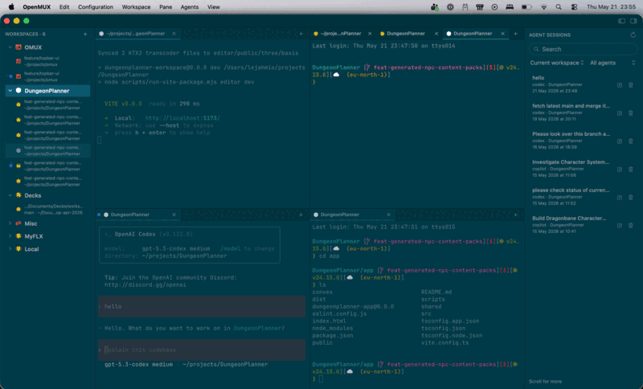Open macOS Spotlight search
This screenshot has width=643, height=389.
[x=559, y=7]
